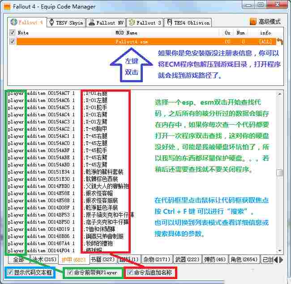Open the 书籍 (327) books tab
The width and height of the screenshot is (291, 284).
(x=103, y=259)
